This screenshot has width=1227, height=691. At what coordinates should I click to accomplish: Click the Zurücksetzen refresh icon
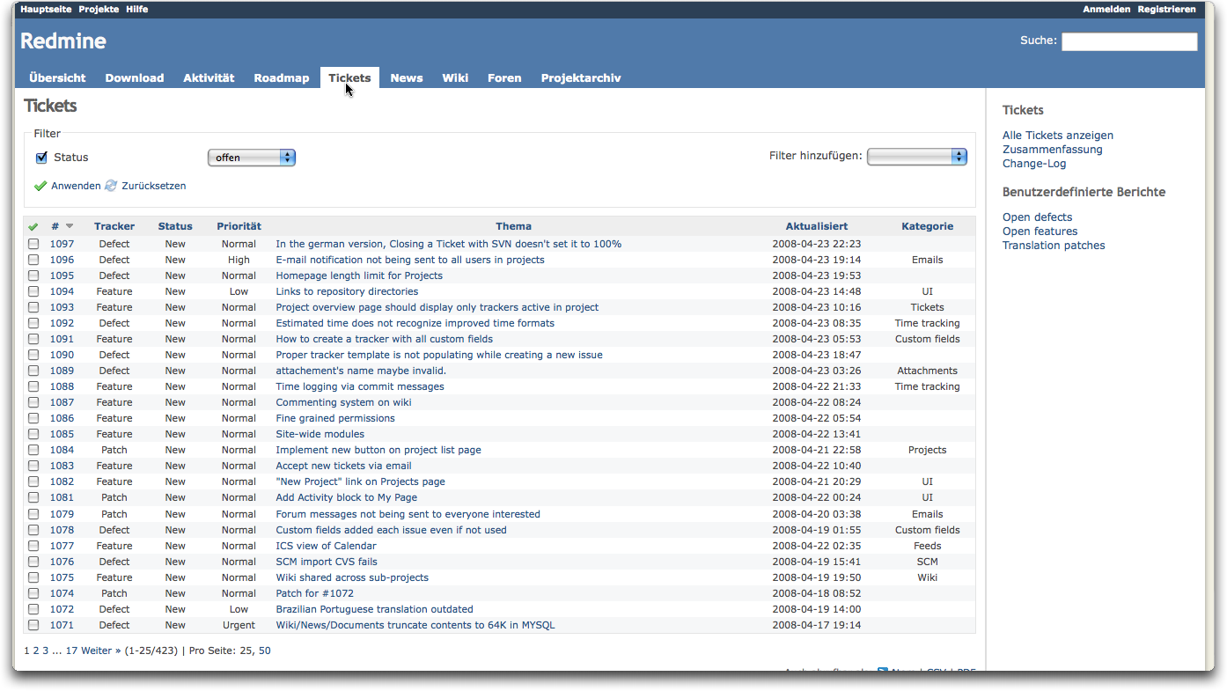pos(110,186)
